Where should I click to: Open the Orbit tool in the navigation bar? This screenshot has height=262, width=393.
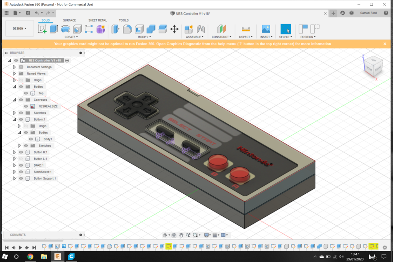pyautogui.click(x=165, y=235)
